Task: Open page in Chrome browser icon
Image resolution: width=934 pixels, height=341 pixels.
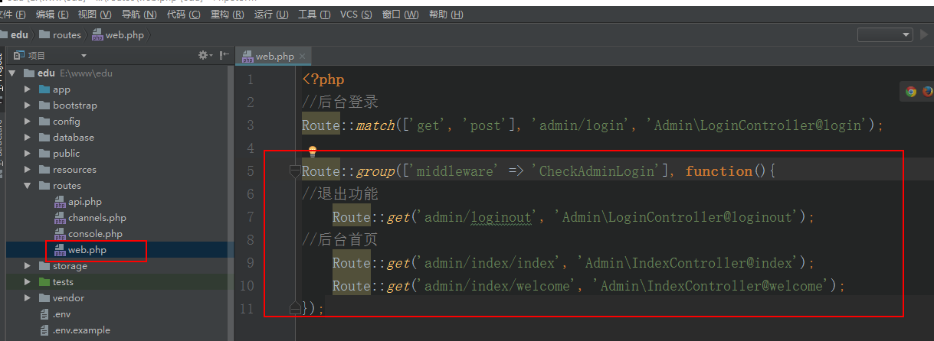Action: click(910, 92)
